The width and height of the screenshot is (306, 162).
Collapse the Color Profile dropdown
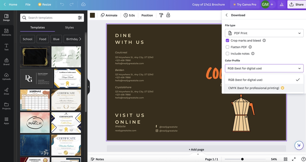pos(264,68)
